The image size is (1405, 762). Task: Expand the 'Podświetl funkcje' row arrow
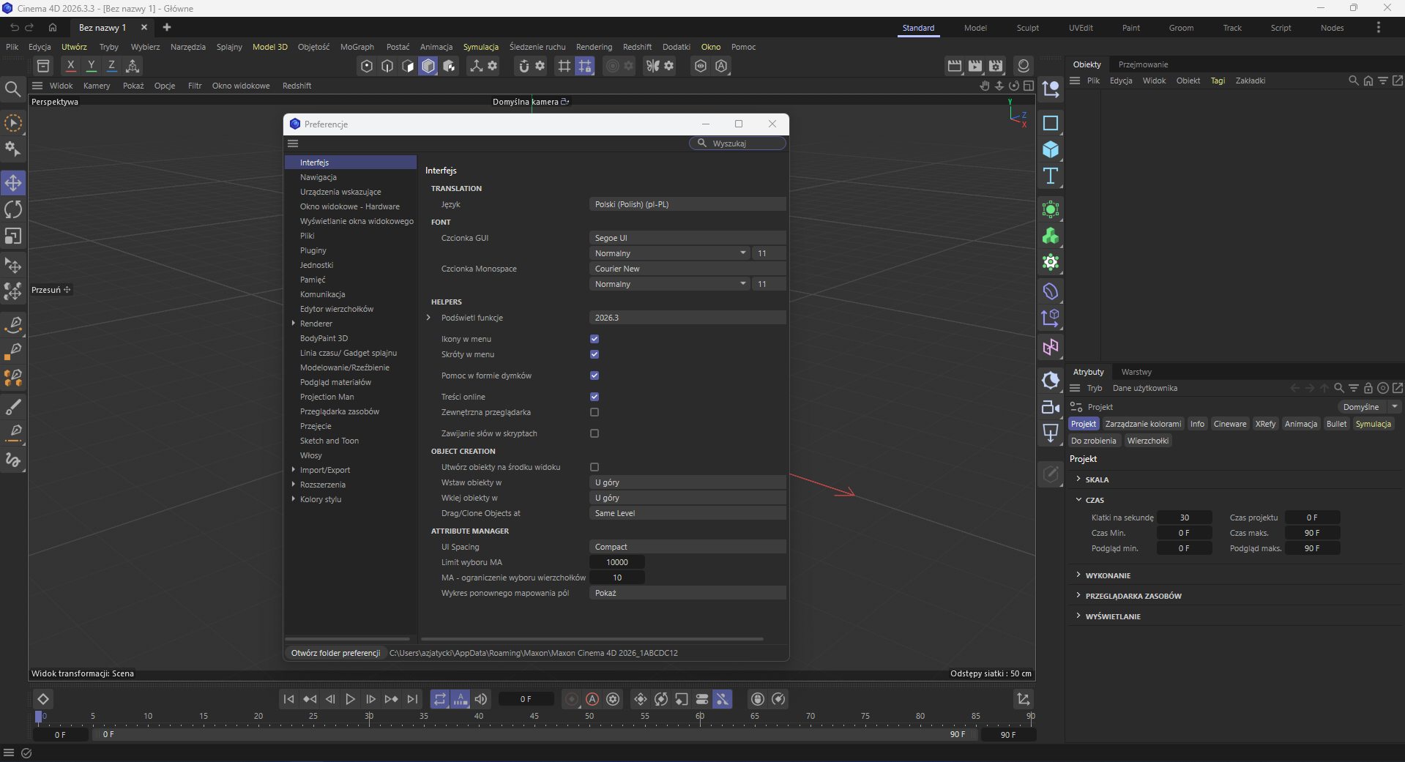coord(429,318)
